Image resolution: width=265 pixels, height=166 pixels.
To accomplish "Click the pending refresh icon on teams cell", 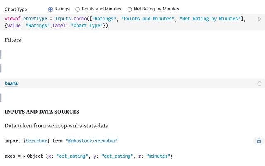I will tap(259, 83).
